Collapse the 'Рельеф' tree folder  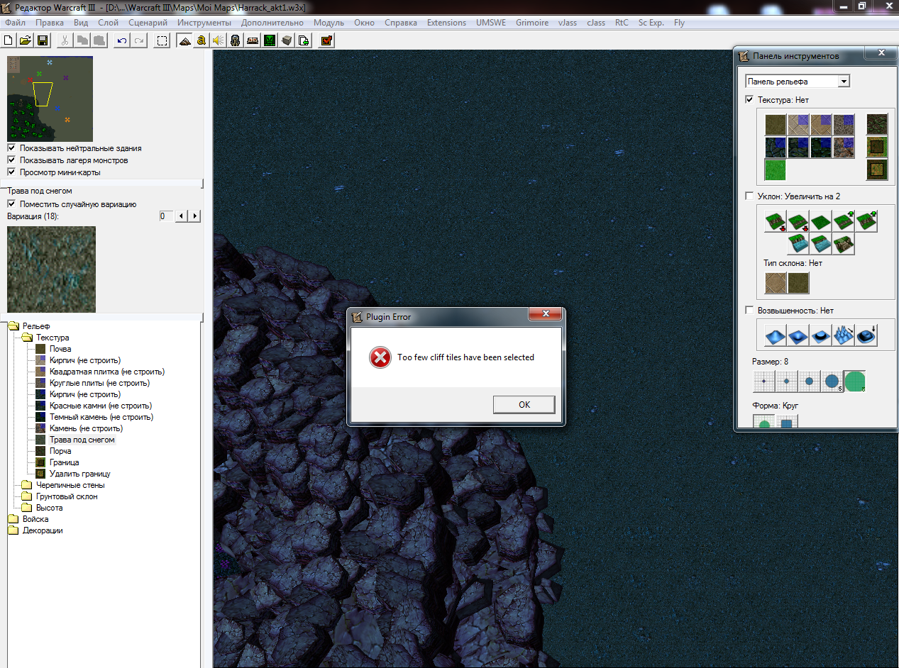point(13,326)
